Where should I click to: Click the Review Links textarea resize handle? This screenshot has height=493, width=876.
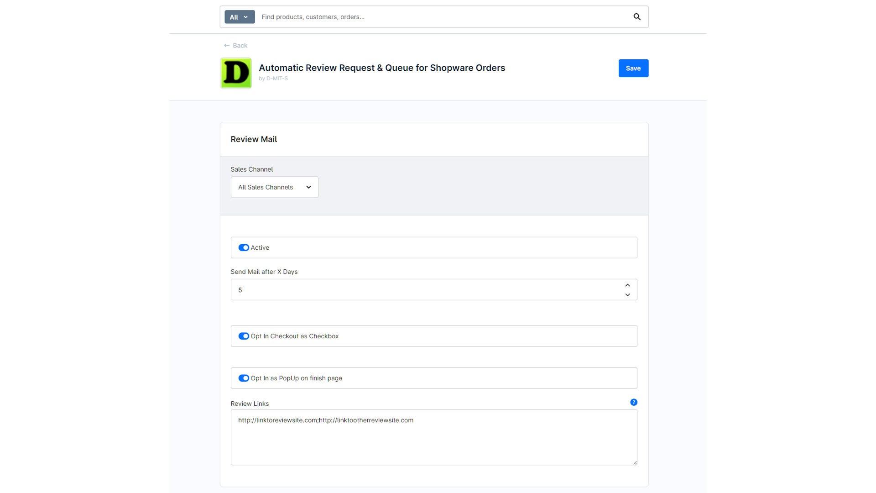(634, 462)
